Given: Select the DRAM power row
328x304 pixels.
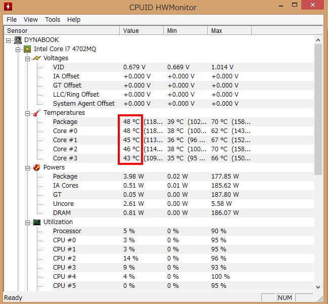Looking at the screenshot, I should coord(183,213).
